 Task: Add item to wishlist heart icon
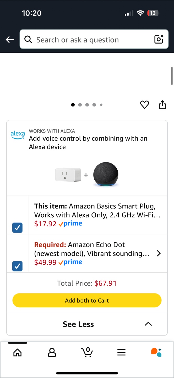[144, 105]
